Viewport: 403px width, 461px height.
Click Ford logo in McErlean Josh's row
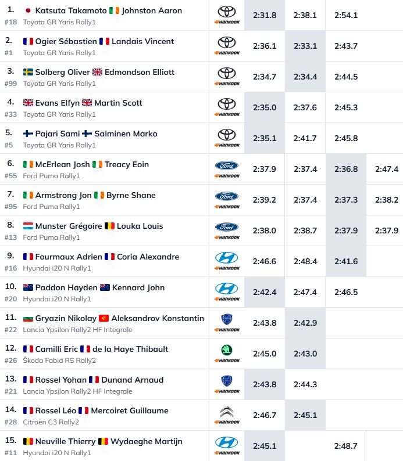226,165
